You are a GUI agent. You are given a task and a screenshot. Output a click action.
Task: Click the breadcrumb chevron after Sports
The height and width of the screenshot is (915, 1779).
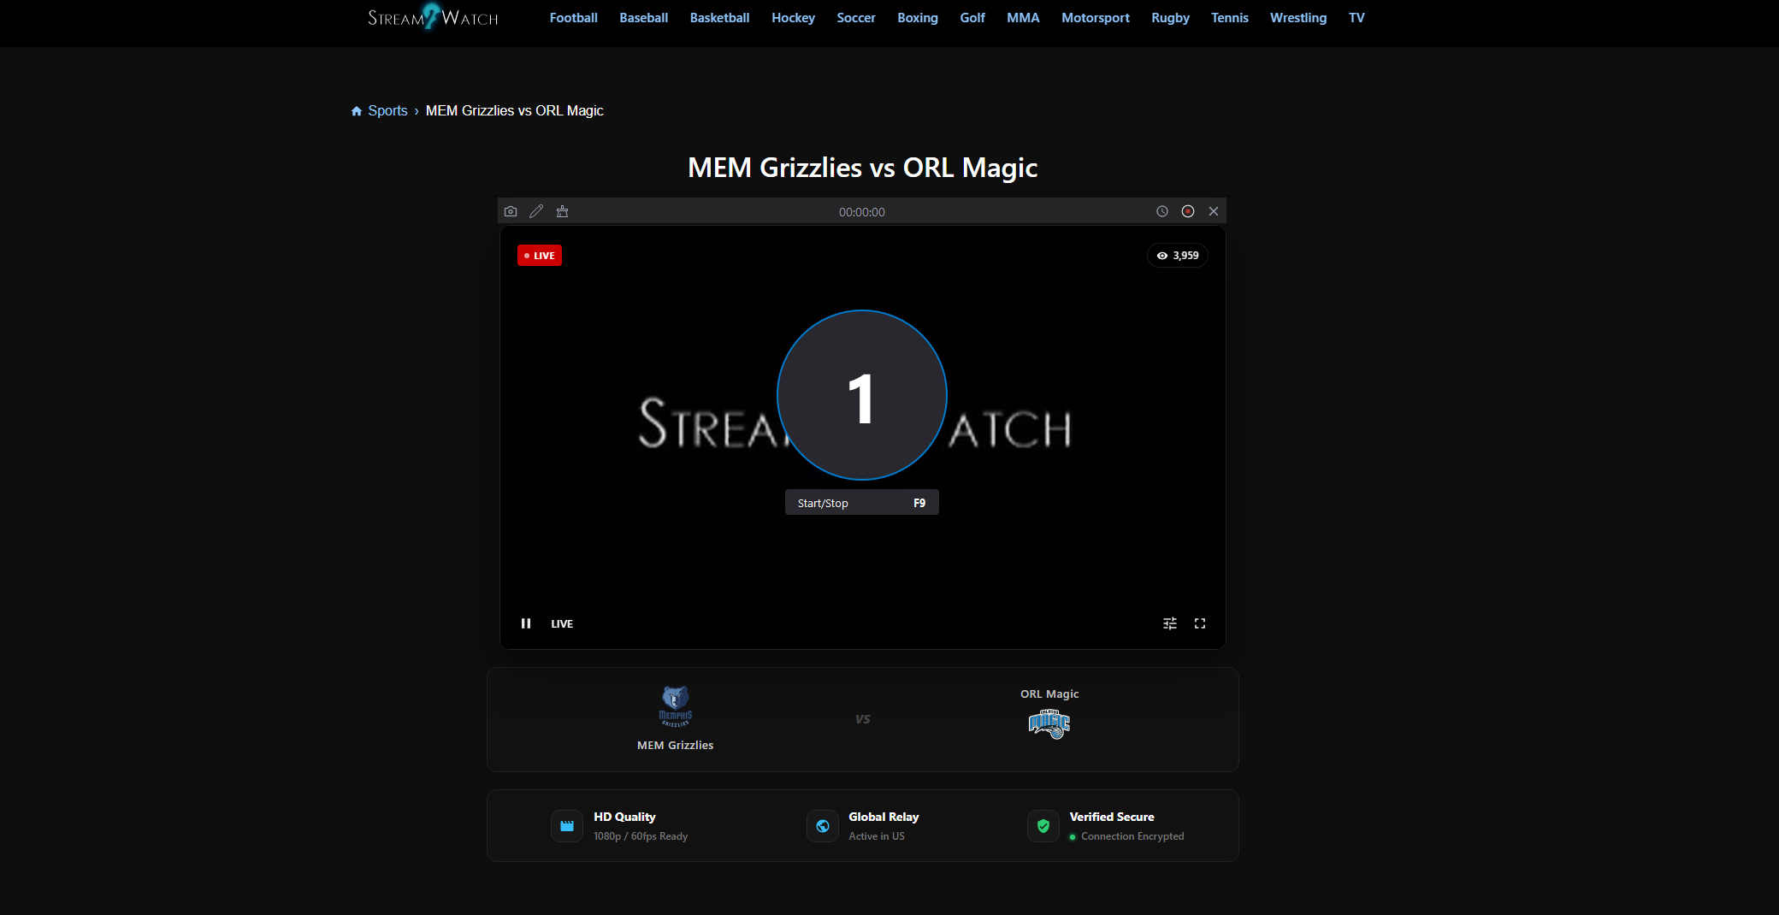coord(416,110)
